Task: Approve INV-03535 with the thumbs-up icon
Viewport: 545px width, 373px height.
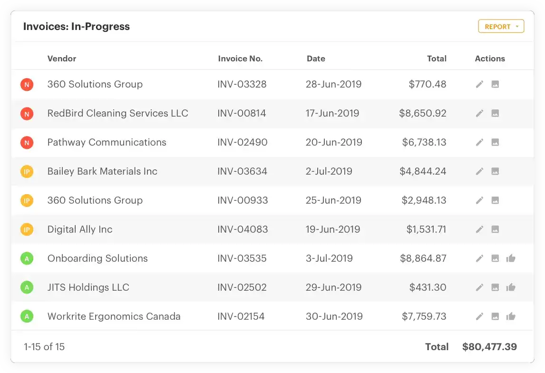Action: 511,258
